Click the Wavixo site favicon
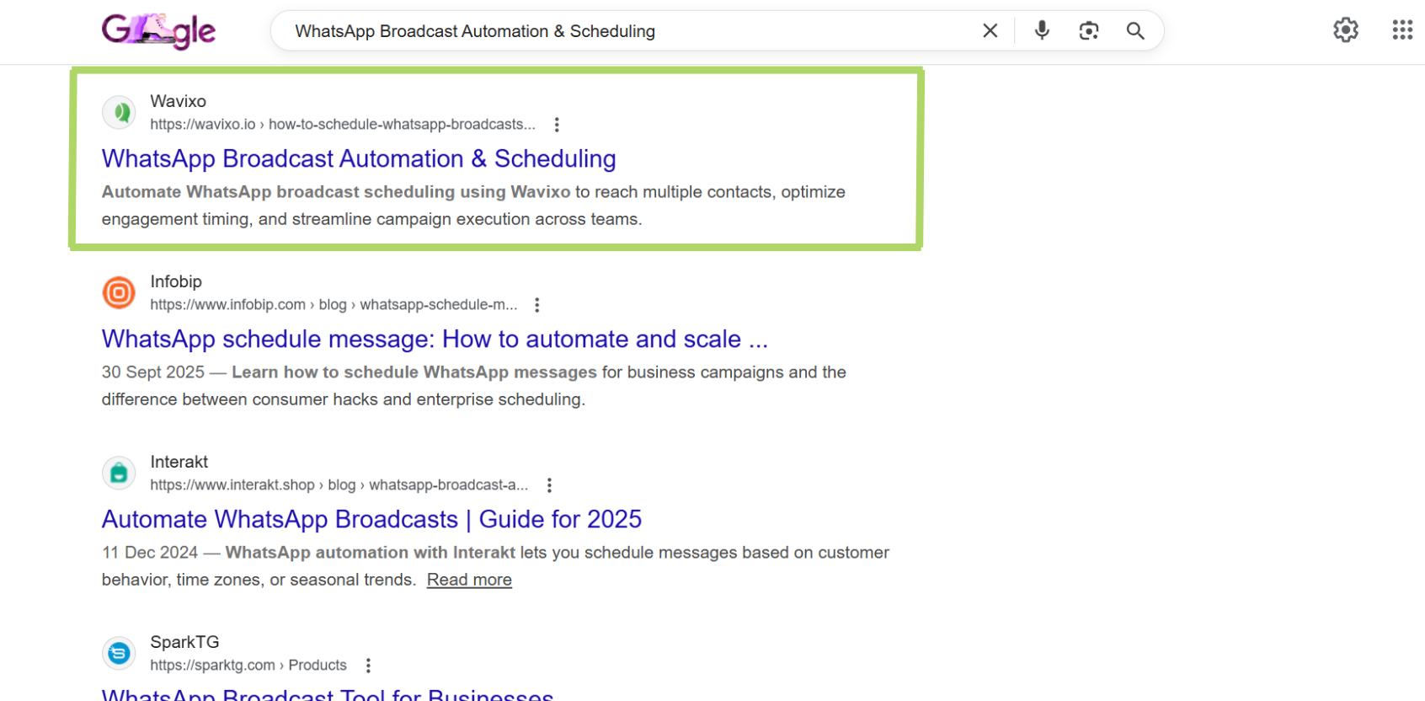The height and width of the screenshot is (701, 1425). pyautogui.click(x=119, y=112)
